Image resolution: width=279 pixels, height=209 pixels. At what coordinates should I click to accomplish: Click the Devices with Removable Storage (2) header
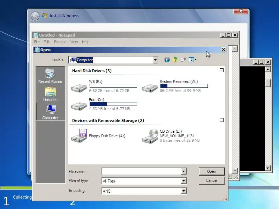click(108, 121)
